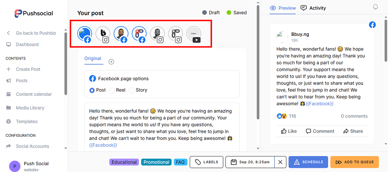Select the Post radio option

(x=92, y=90)
